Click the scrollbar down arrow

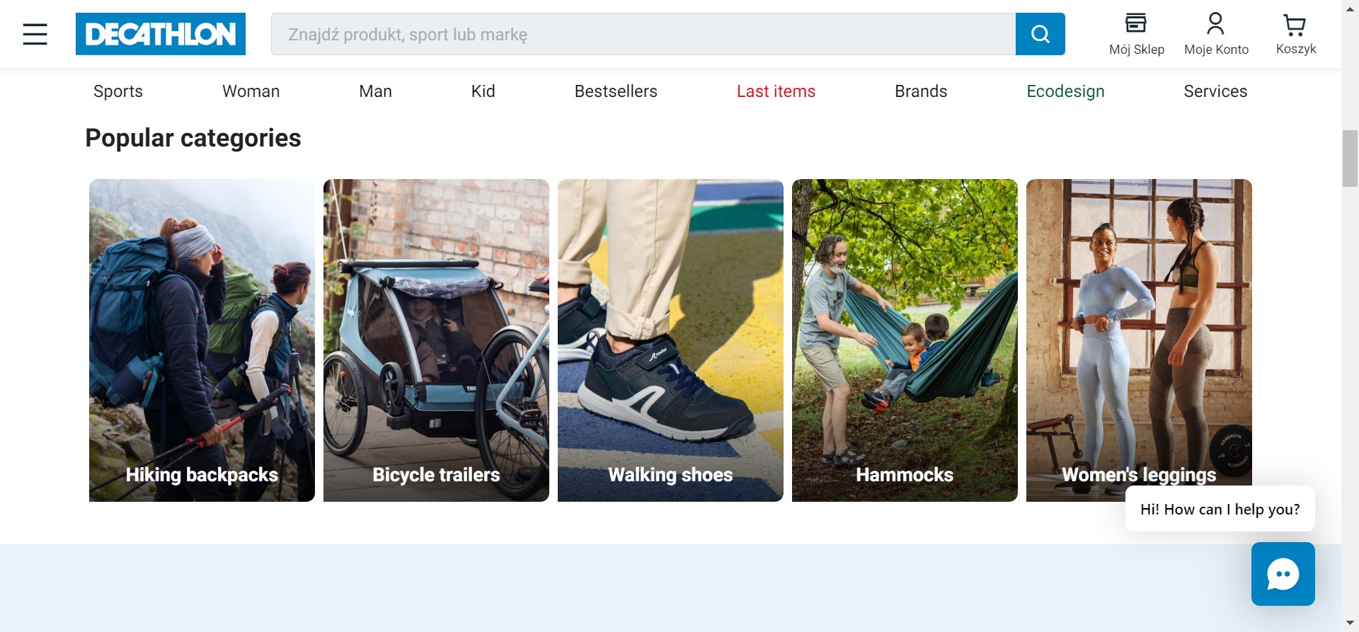[x=1350, y=623]
